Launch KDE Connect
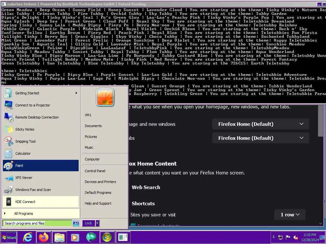 pyautogui.click(x=41, y=202)
